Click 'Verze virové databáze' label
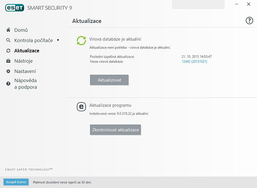The height and width of the screenshot is (188, 257). pyautogui.click(x=107, y=62)
